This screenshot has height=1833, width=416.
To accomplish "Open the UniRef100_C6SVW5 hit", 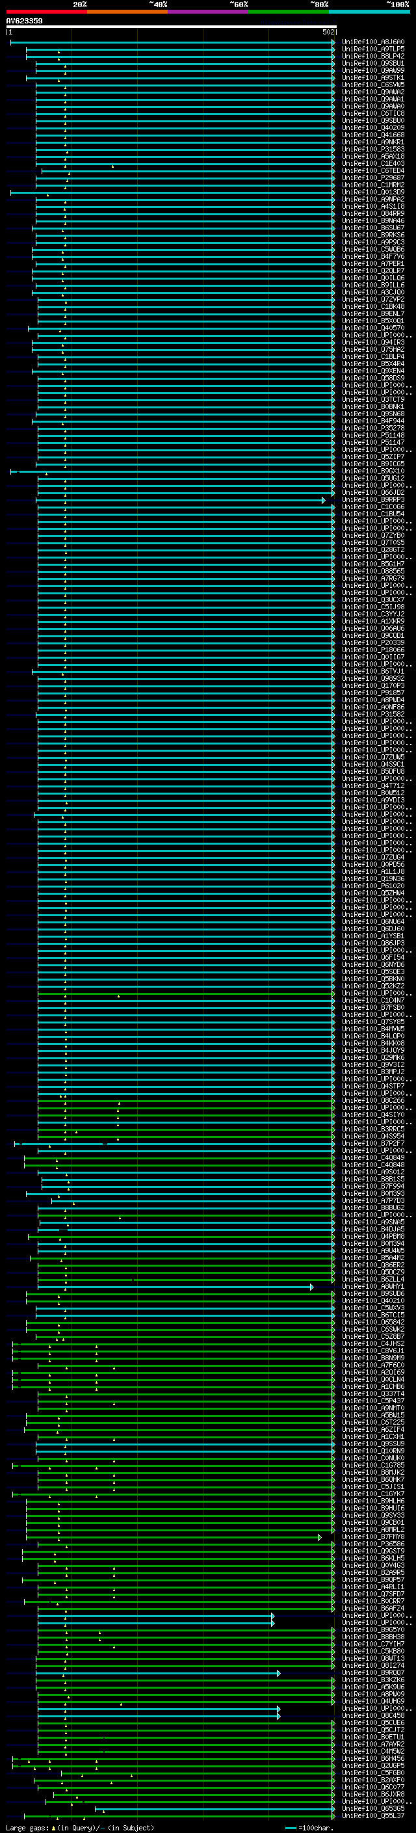I will point(373,85).
